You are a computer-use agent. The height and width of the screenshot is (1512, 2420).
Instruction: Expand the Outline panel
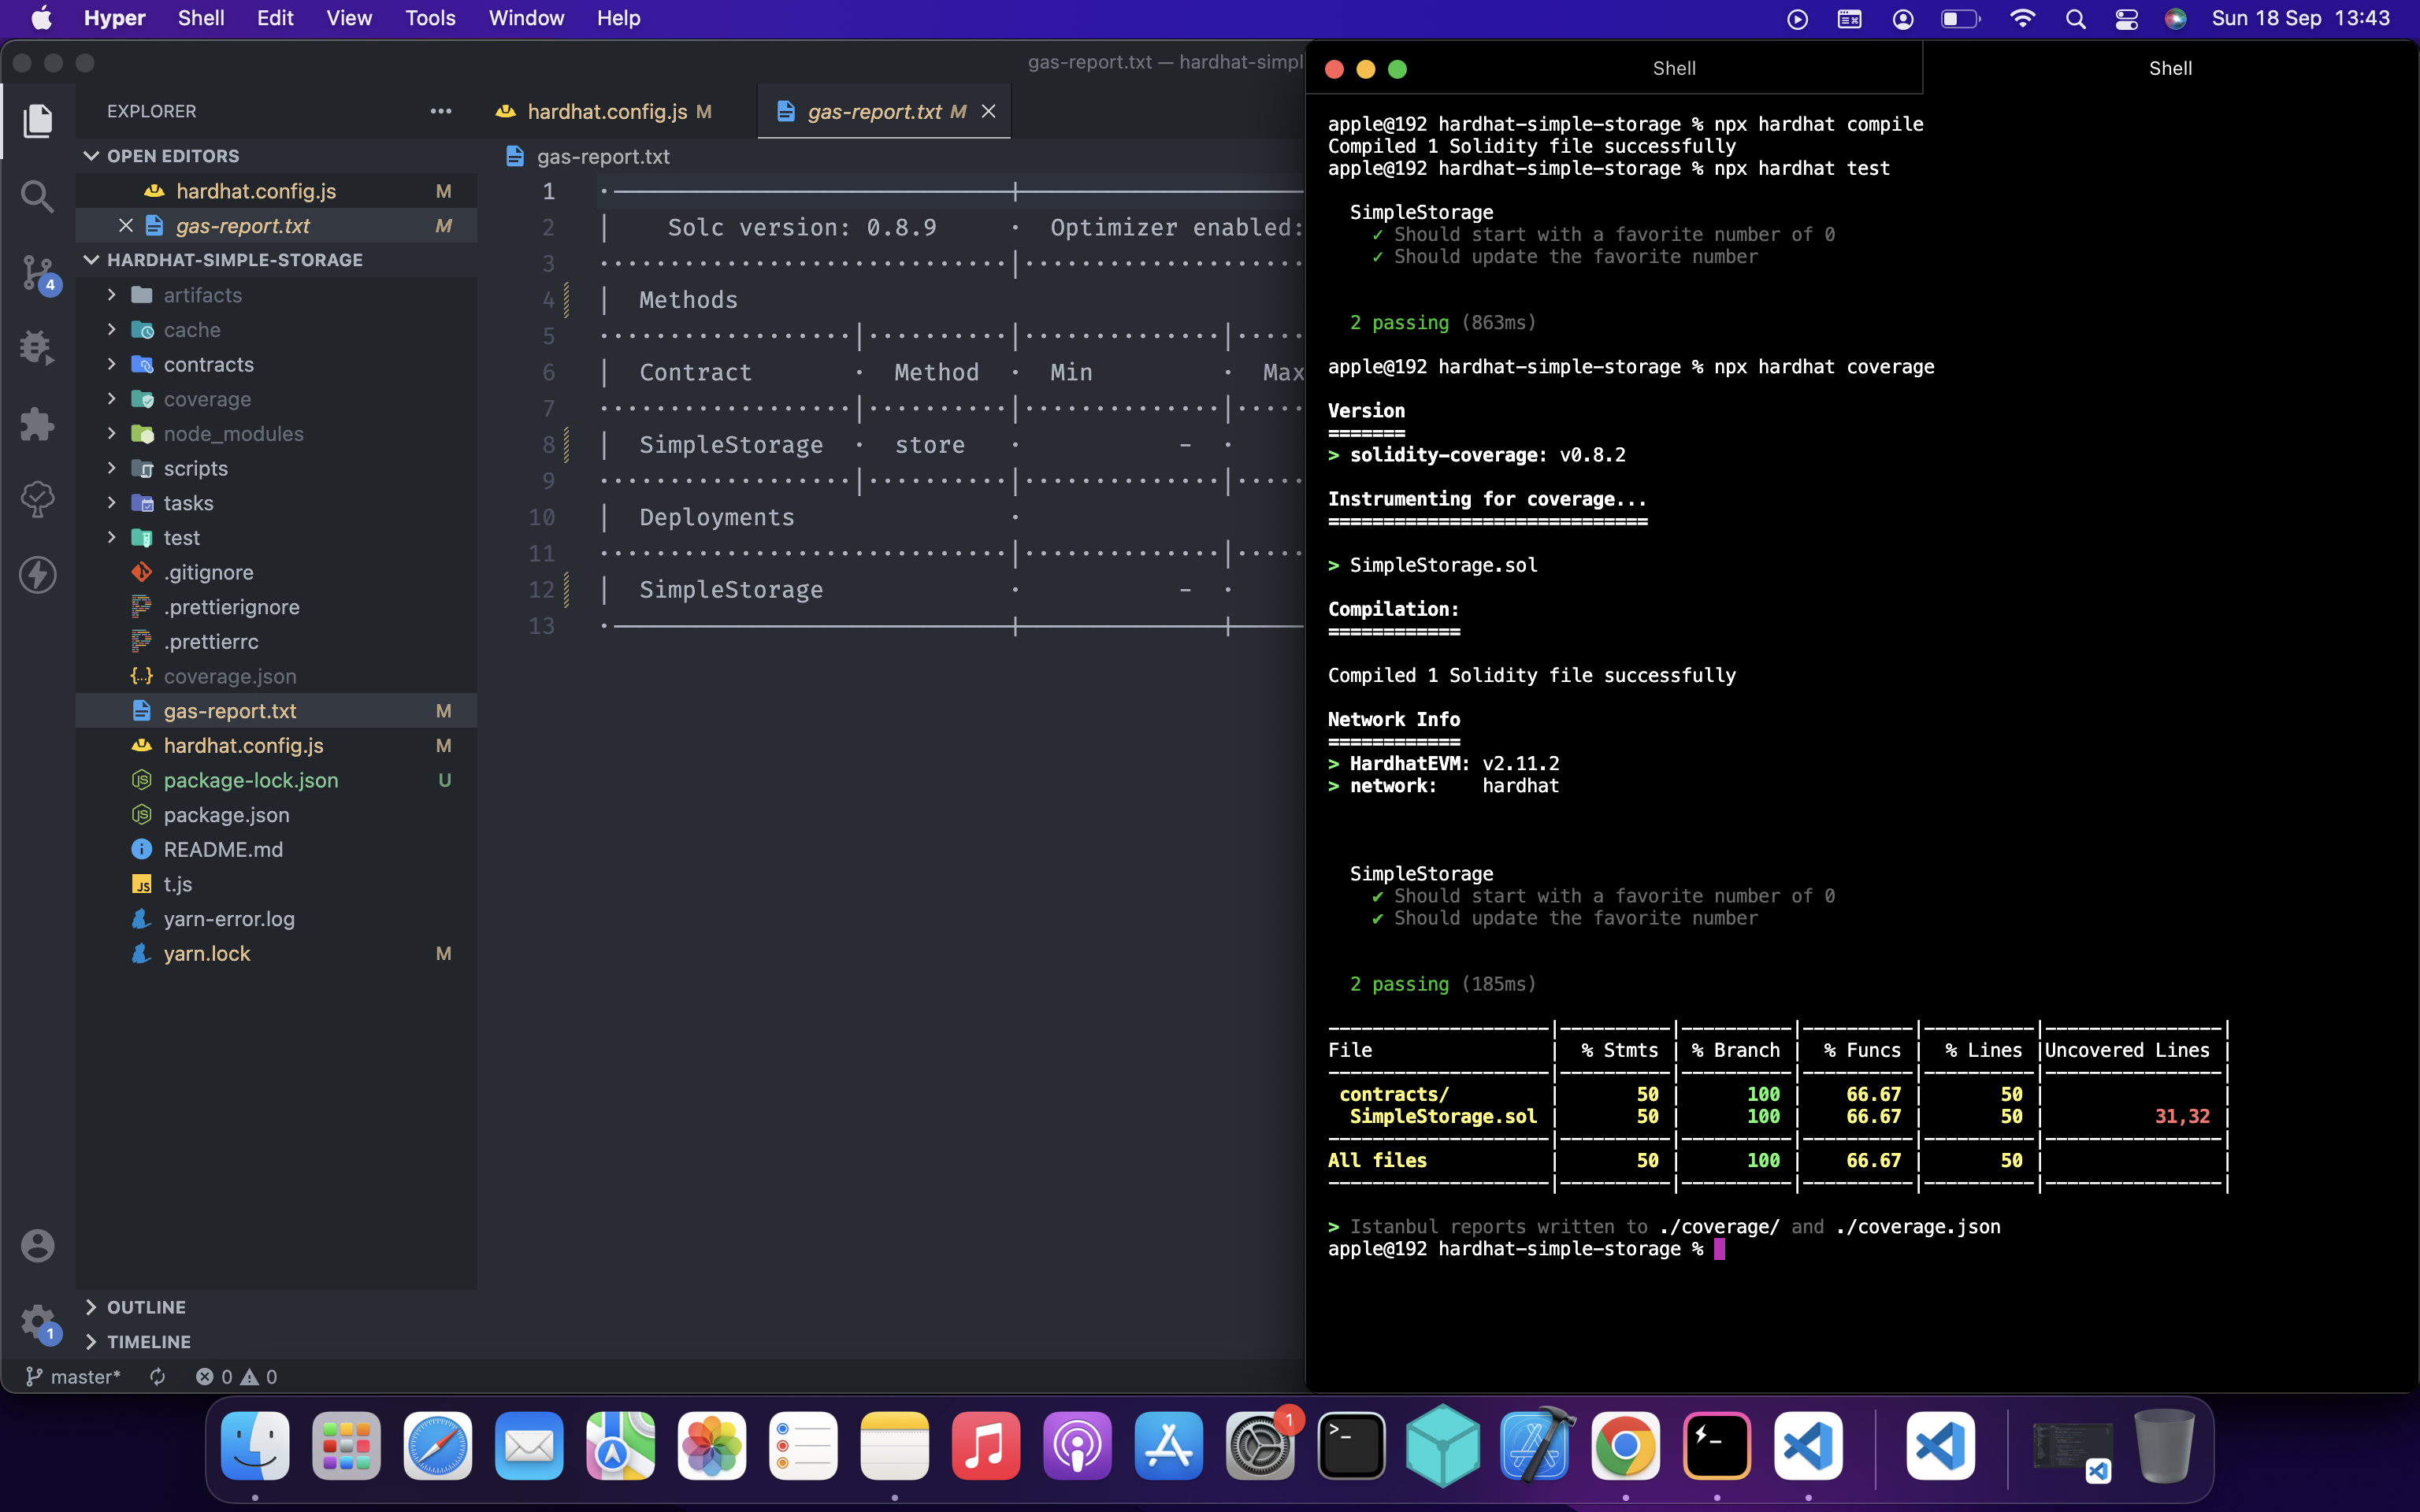pos(277,1307)
